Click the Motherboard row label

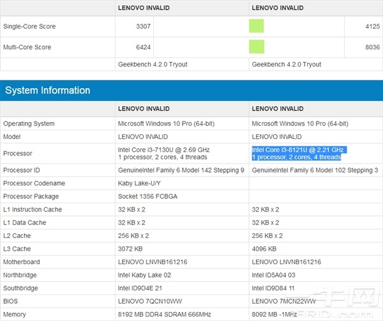(22, 262)
